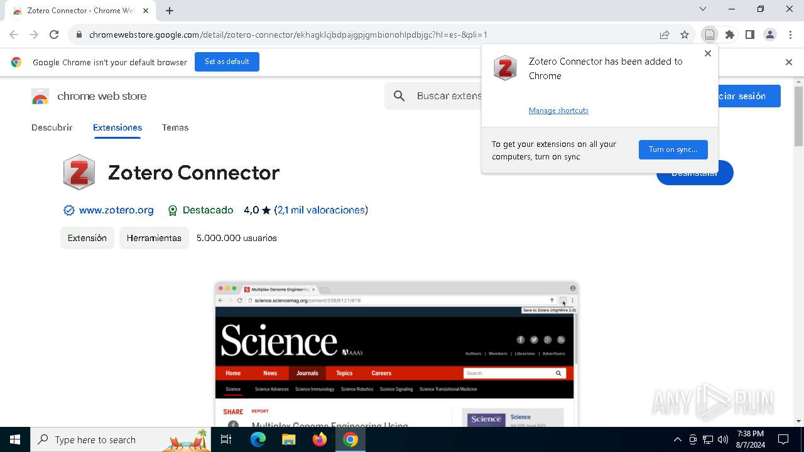Launch Microsoft Edge from taskbar
804x452 pixels.
258,439
